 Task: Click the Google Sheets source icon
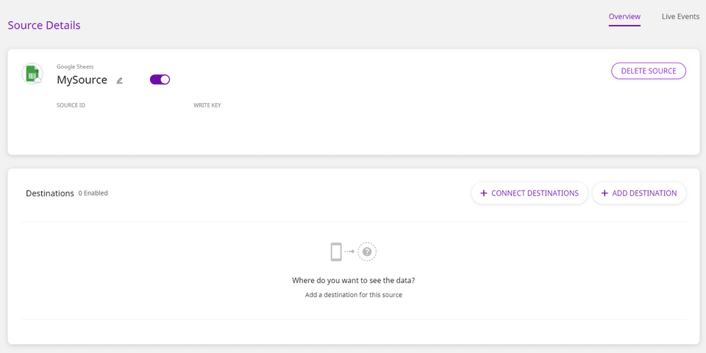32,74
